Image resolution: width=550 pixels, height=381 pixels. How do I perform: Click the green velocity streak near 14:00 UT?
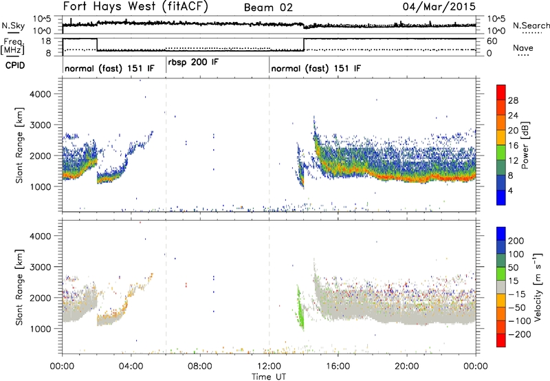coord(300,308)
